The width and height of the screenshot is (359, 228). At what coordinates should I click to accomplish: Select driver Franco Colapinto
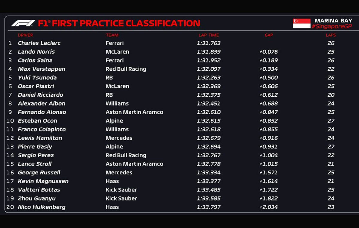[42, 130]
